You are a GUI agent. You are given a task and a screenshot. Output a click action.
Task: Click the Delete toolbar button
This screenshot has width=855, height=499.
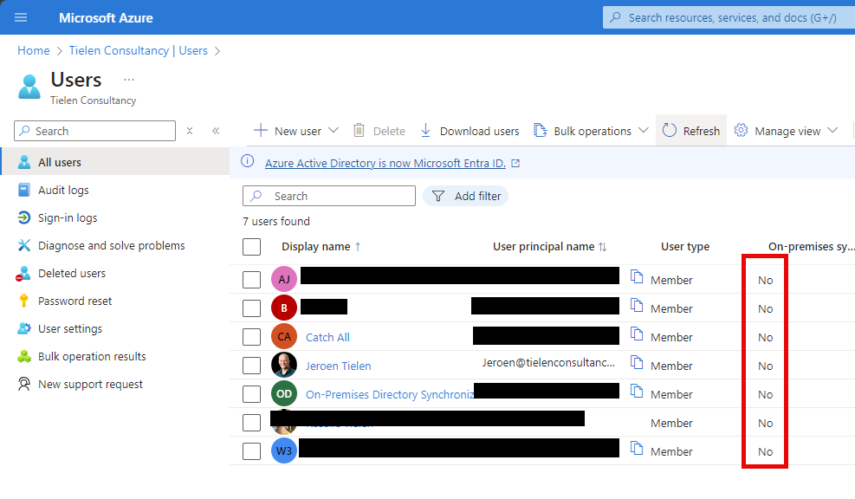(x=379, y=131)
